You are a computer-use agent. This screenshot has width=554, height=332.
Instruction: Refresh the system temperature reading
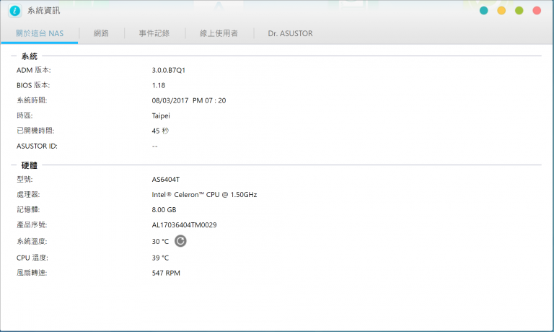[180, 241]
